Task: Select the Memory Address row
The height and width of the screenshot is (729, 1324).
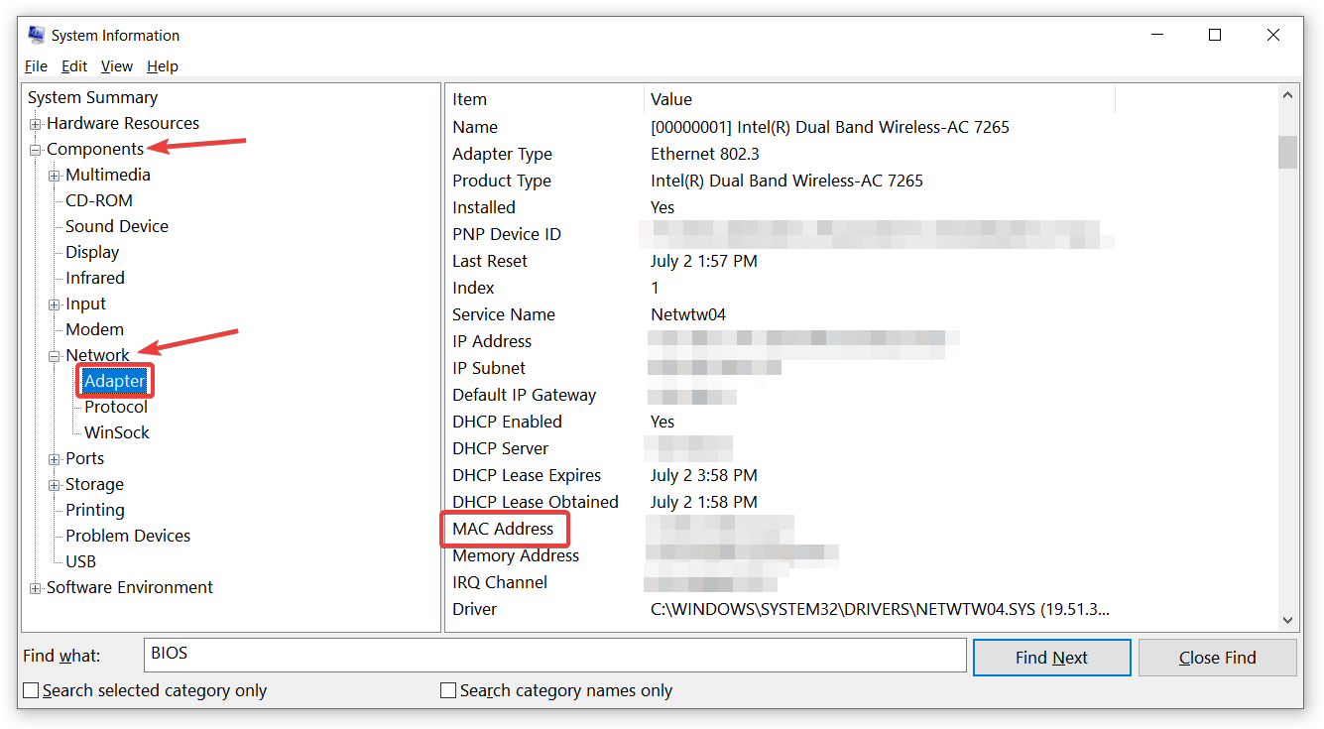Action: click(x=861, y=555)
